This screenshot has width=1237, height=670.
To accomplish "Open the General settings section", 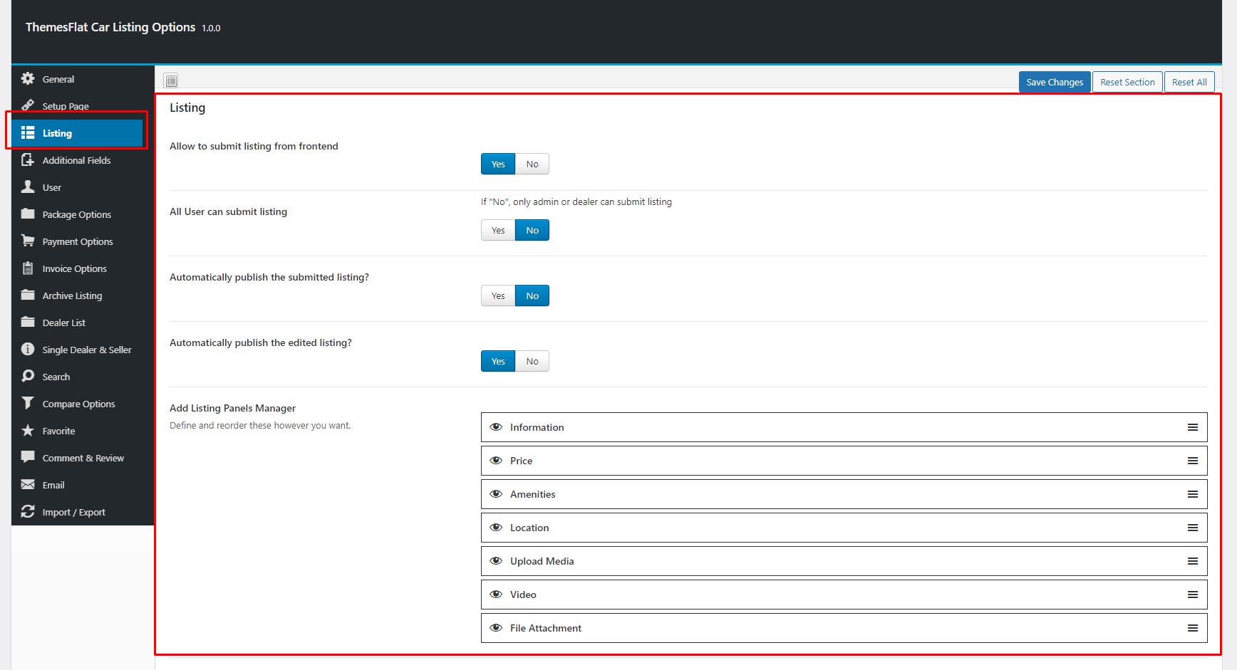I will click(83, 79).
